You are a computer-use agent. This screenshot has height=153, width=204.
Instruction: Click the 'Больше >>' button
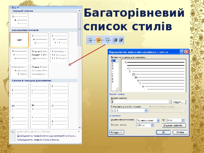coord(117,132)
